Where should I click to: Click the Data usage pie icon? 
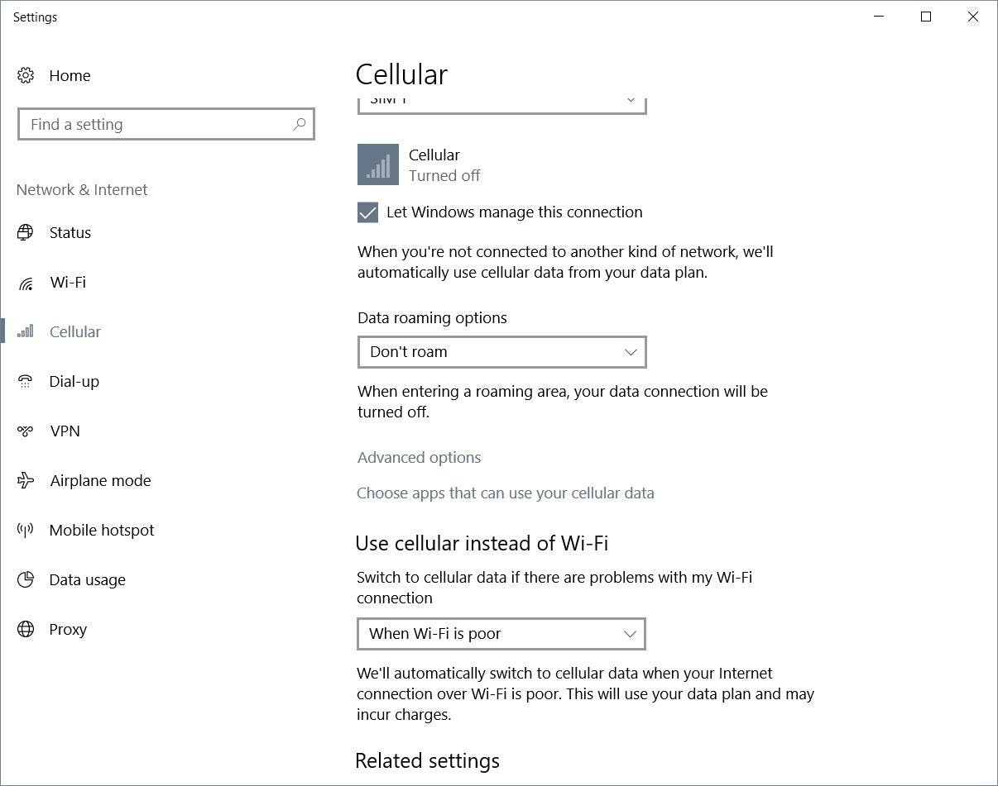26,579
